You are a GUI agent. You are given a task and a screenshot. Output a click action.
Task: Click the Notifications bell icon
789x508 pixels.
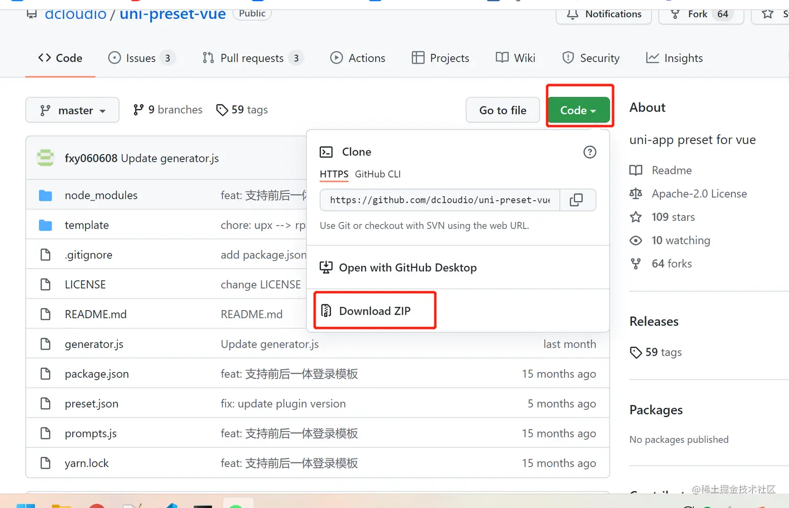coord(572,14)
